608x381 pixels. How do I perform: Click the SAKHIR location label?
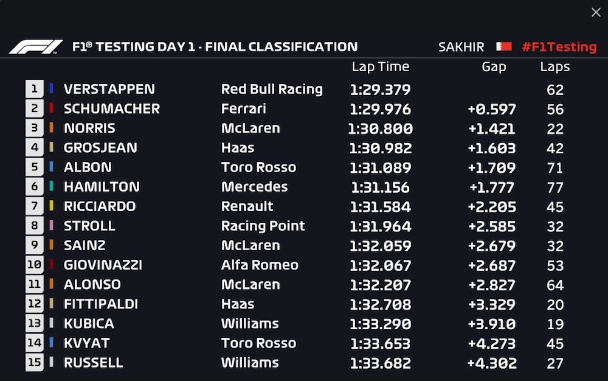461,47
